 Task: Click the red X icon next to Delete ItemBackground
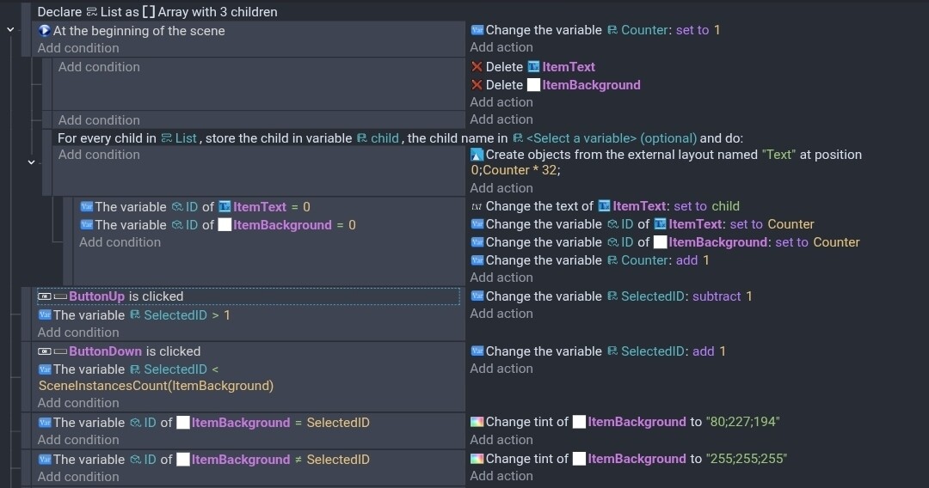click(477, 85)
